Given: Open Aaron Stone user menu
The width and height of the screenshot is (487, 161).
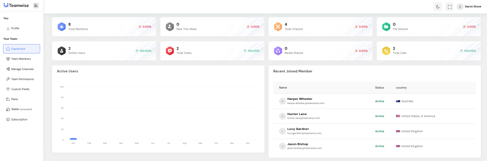Looking at the screenshot, I should pos(469,7).
